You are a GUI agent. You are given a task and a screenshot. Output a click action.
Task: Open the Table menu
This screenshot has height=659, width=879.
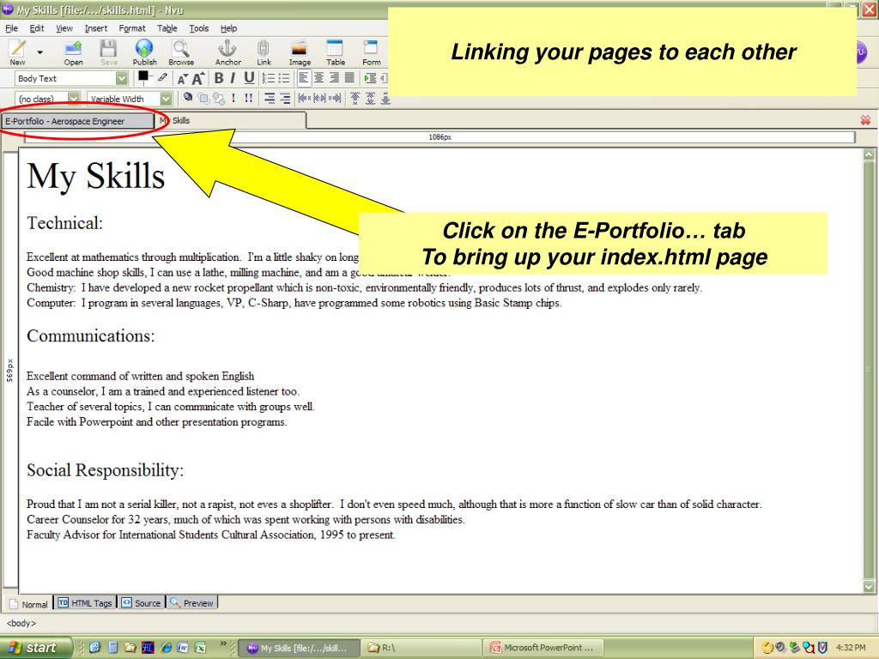click(x=167, y=28)
